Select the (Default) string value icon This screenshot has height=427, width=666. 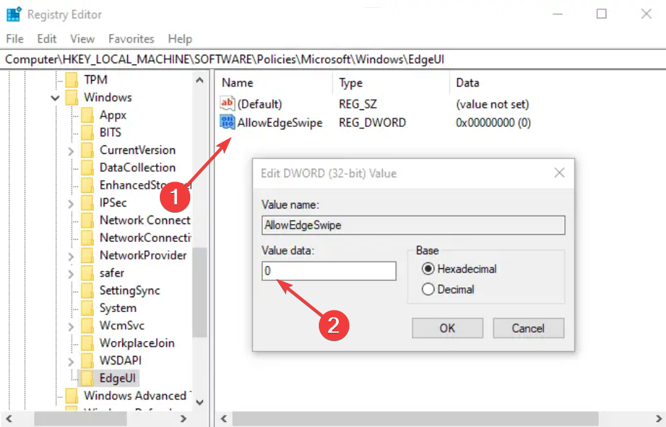tap(227, 104)
